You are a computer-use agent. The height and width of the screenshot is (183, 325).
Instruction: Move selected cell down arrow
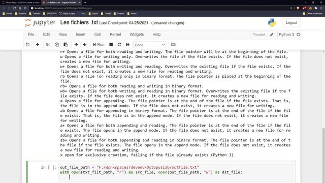click(85, 45)
